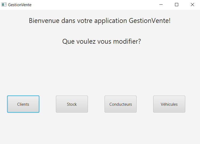Open the Conducteurs section
The image size is (200, 144).
pyautogui.click(x=120, y=104)
